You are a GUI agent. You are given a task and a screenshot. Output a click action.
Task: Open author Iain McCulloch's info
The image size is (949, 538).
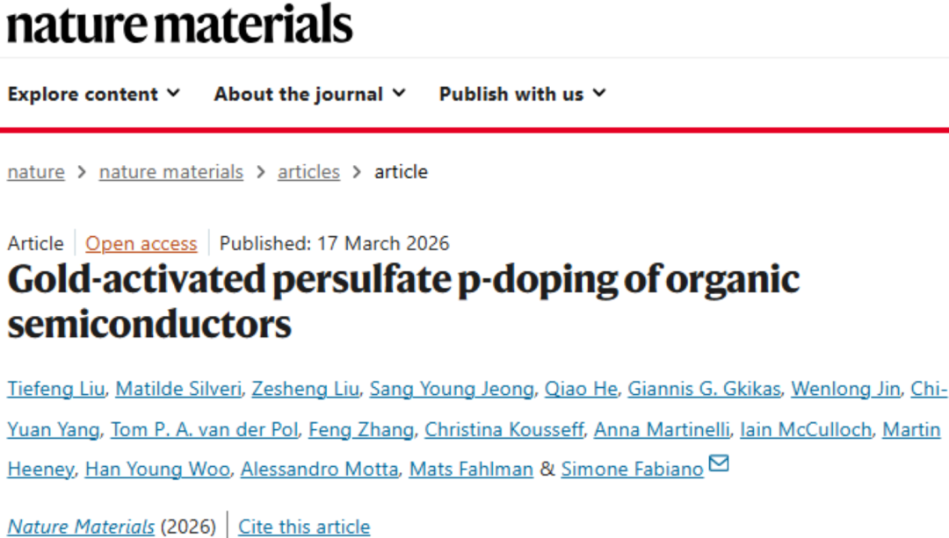(806, 429)
